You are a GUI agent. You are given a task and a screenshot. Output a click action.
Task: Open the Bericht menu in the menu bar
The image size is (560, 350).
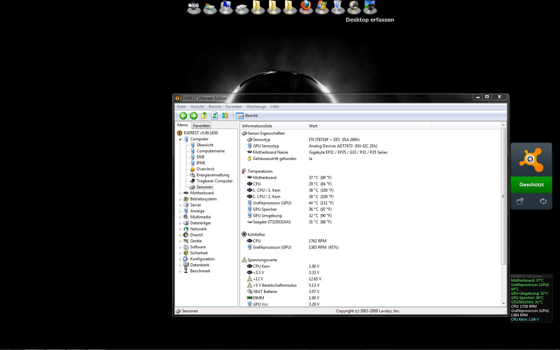tap(215, 107)
